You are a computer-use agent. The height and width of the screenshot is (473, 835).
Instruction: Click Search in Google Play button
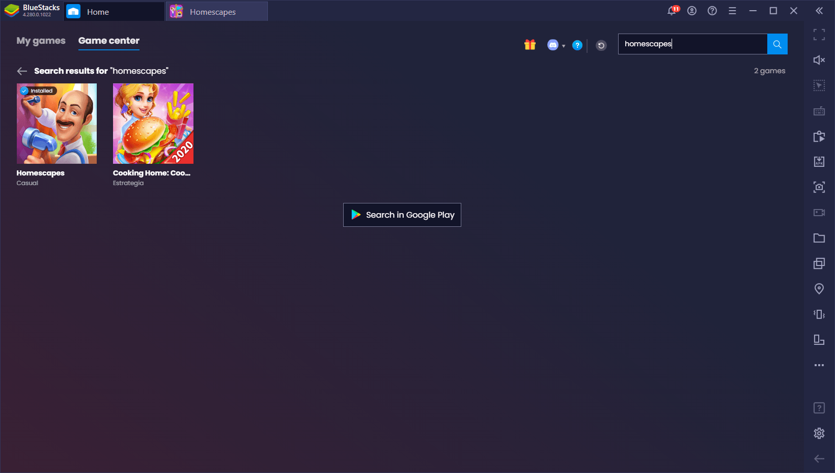402,215
